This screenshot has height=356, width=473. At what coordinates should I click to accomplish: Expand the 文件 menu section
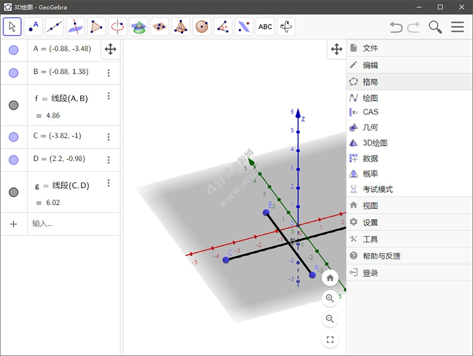click(370, 48)
